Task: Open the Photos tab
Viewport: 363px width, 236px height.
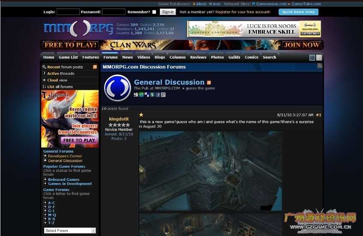Action: (217, 57)
